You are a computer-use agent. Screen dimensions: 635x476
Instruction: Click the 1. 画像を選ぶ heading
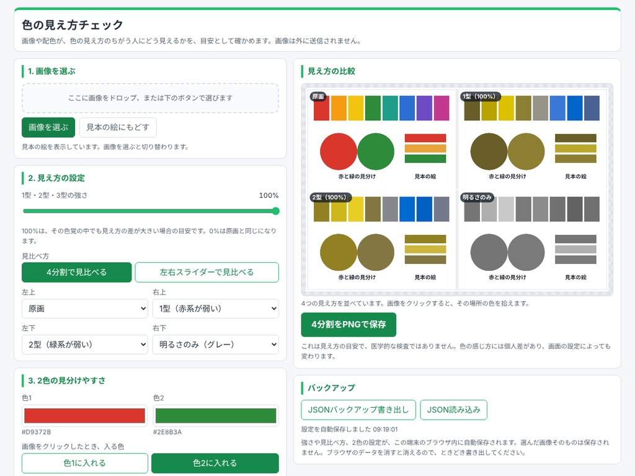(51, 71)
